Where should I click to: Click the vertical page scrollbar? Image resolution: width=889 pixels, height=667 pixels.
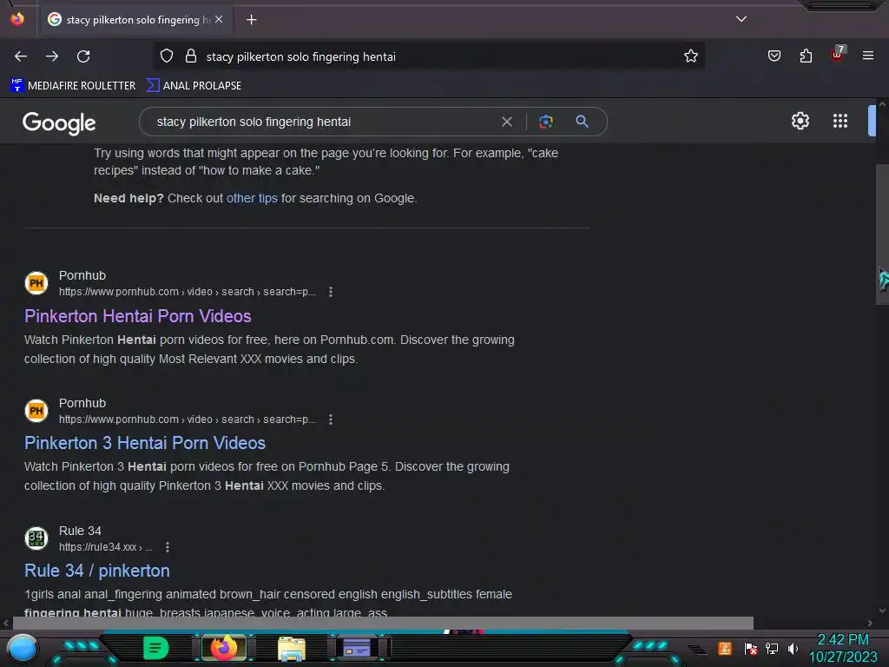coord(882,234)
